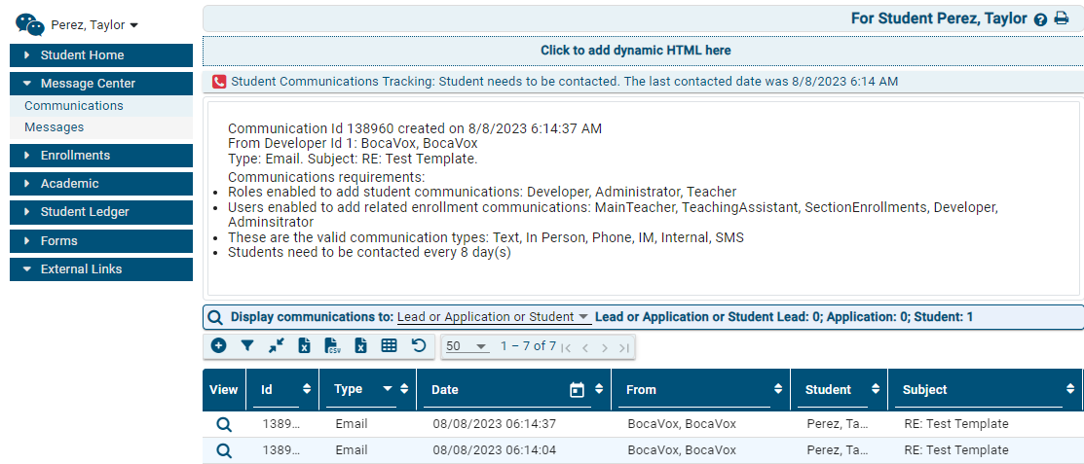The height and width of the screenshot is (464, 1084).
Task: View communication dated 08/08/2023 06:14:37
Action: (x=224, y=424)
